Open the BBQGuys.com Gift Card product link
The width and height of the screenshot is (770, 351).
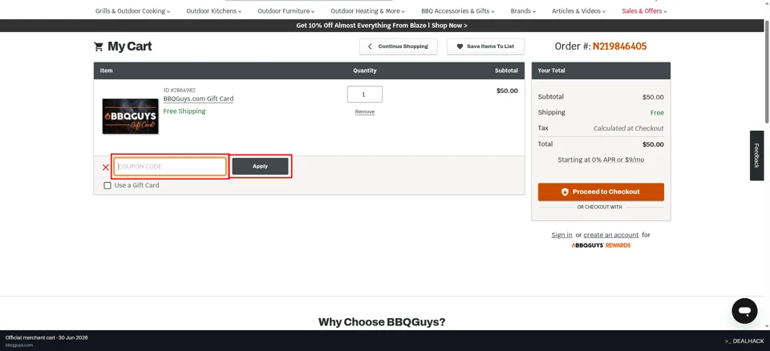coord(198,99)
